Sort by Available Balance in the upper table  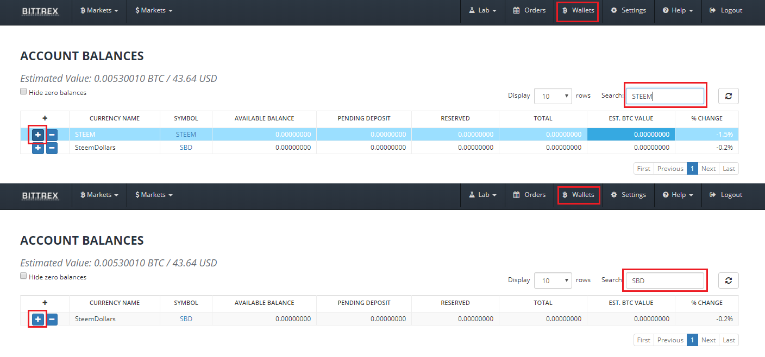point(265,118)
